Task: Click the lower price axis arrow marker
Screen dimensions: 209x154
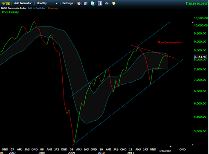Action: point(193,145)
